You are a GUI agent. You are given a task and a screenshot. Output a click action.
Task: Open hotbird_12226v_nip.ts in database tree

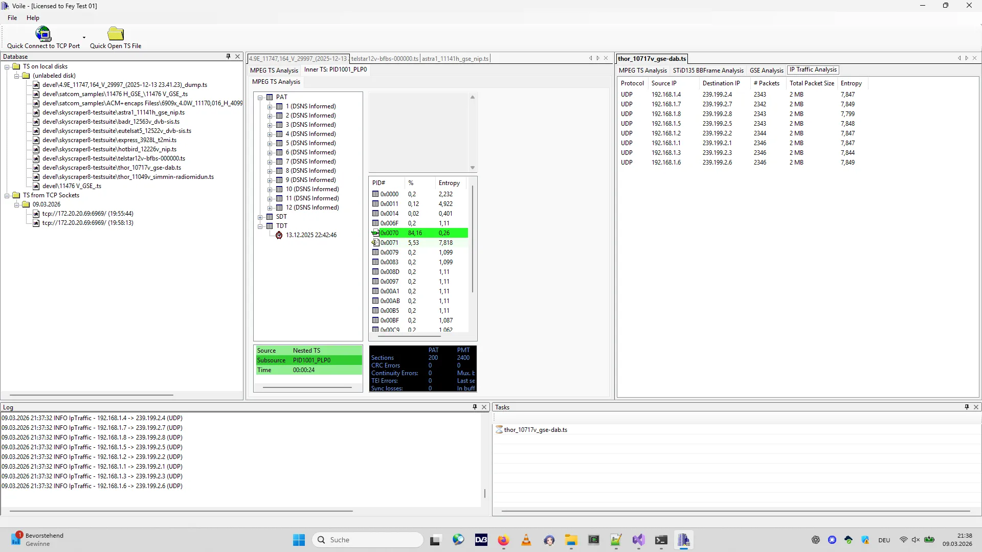109,149
